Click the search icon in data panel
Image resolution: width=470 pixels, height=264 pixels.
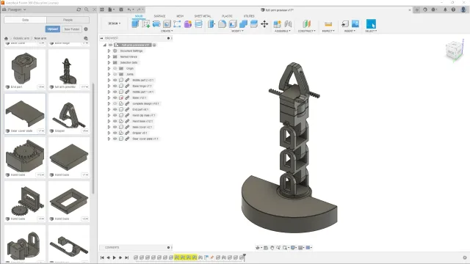[x=87, y=10]
